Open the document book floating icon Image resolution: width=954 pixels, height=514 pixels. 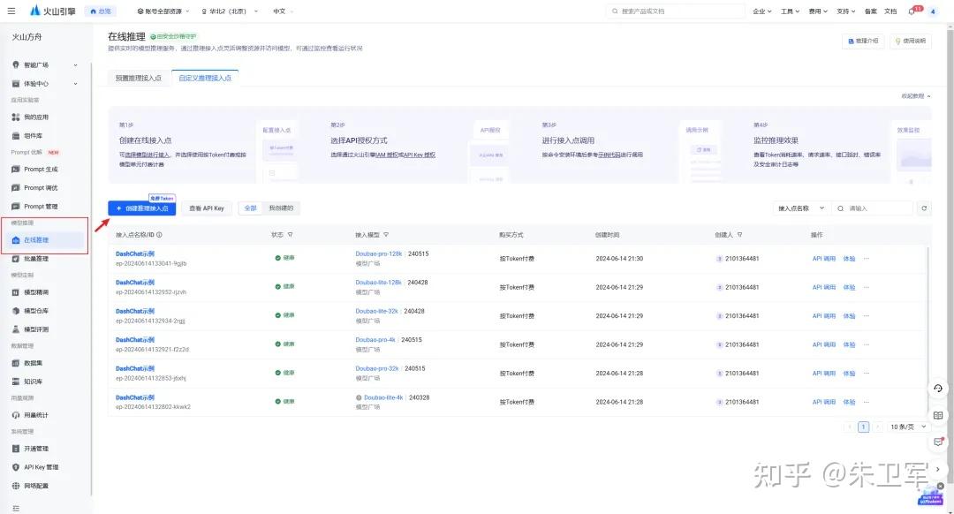tap(938, 415)
